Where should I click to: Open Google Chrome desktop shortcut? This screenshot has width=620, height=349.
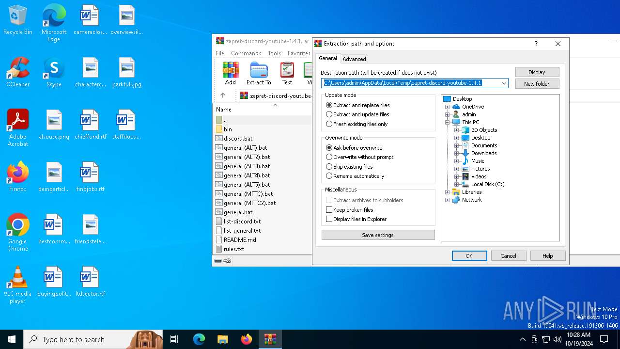click(x=18, y=233)
